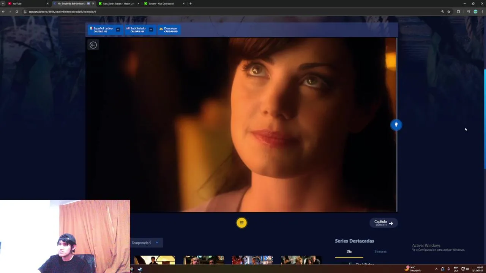Expand the Subtitulado dropdown arrow

151,30
